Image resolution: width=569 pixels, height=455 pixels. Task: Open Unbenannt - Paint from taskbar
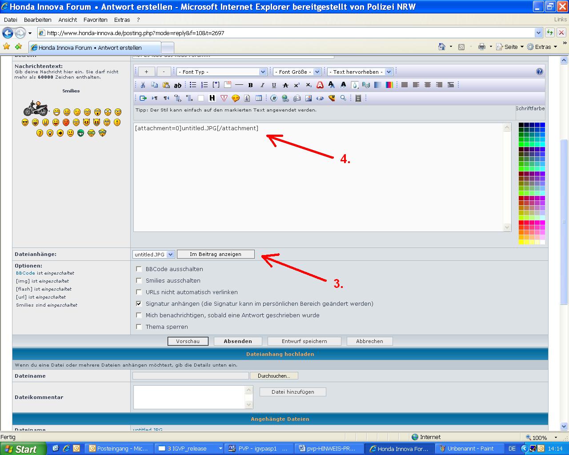(x=467, y=448)
